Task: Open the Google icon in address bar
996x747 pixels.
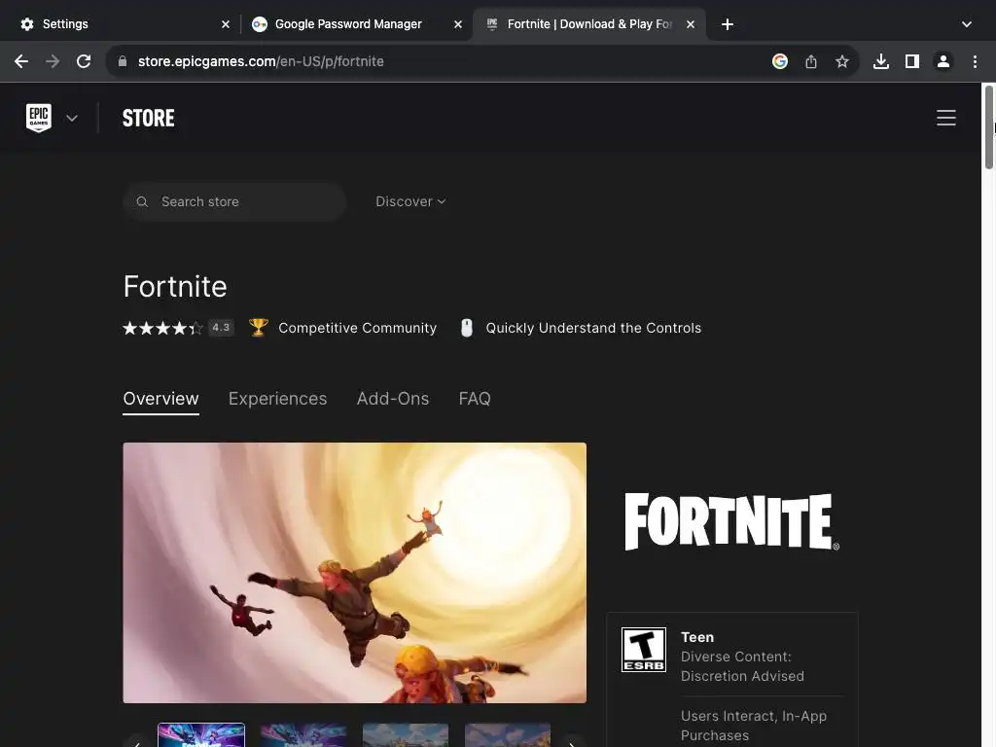Action: [780, 61]
